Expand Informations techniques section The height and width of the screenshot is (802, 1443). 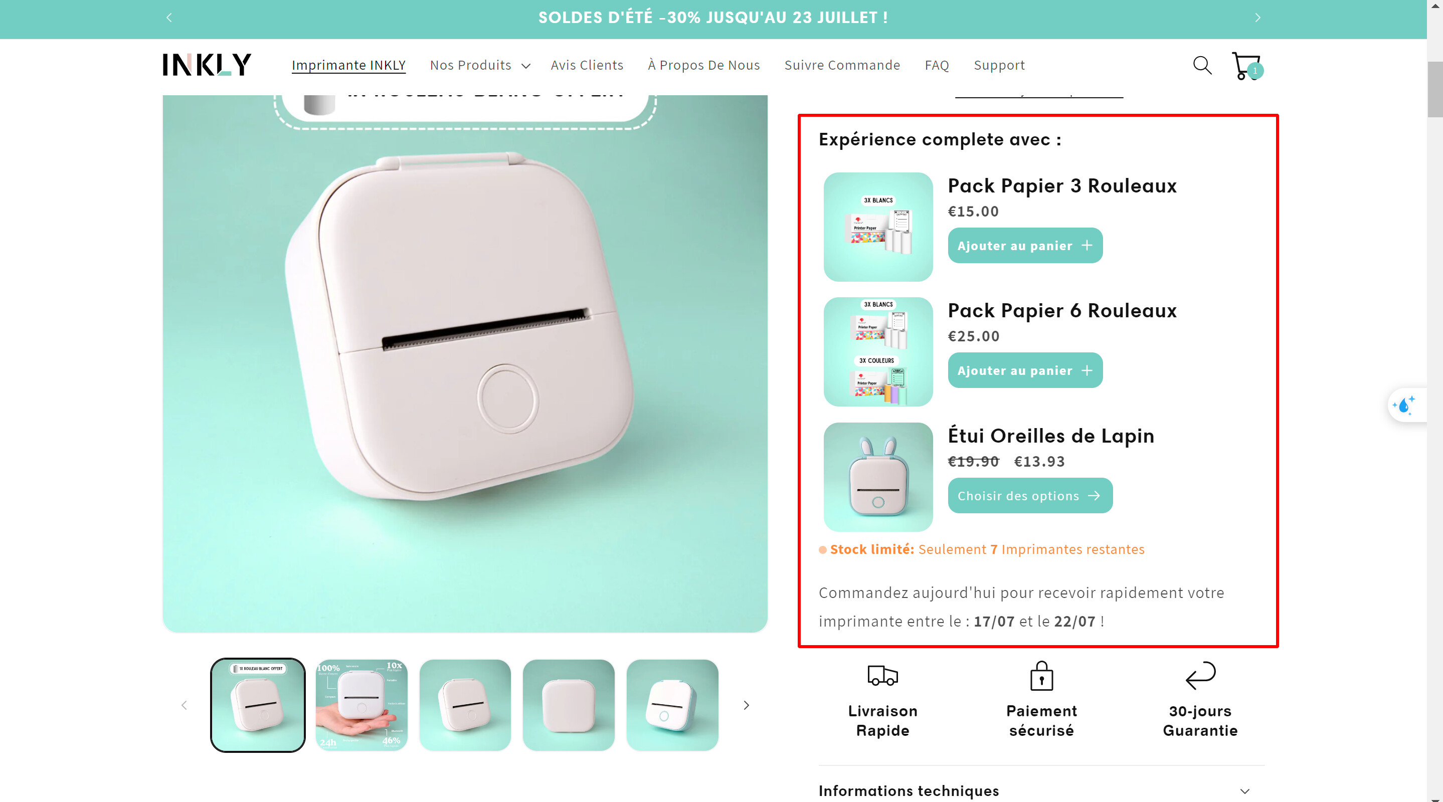pos(1041,790)
